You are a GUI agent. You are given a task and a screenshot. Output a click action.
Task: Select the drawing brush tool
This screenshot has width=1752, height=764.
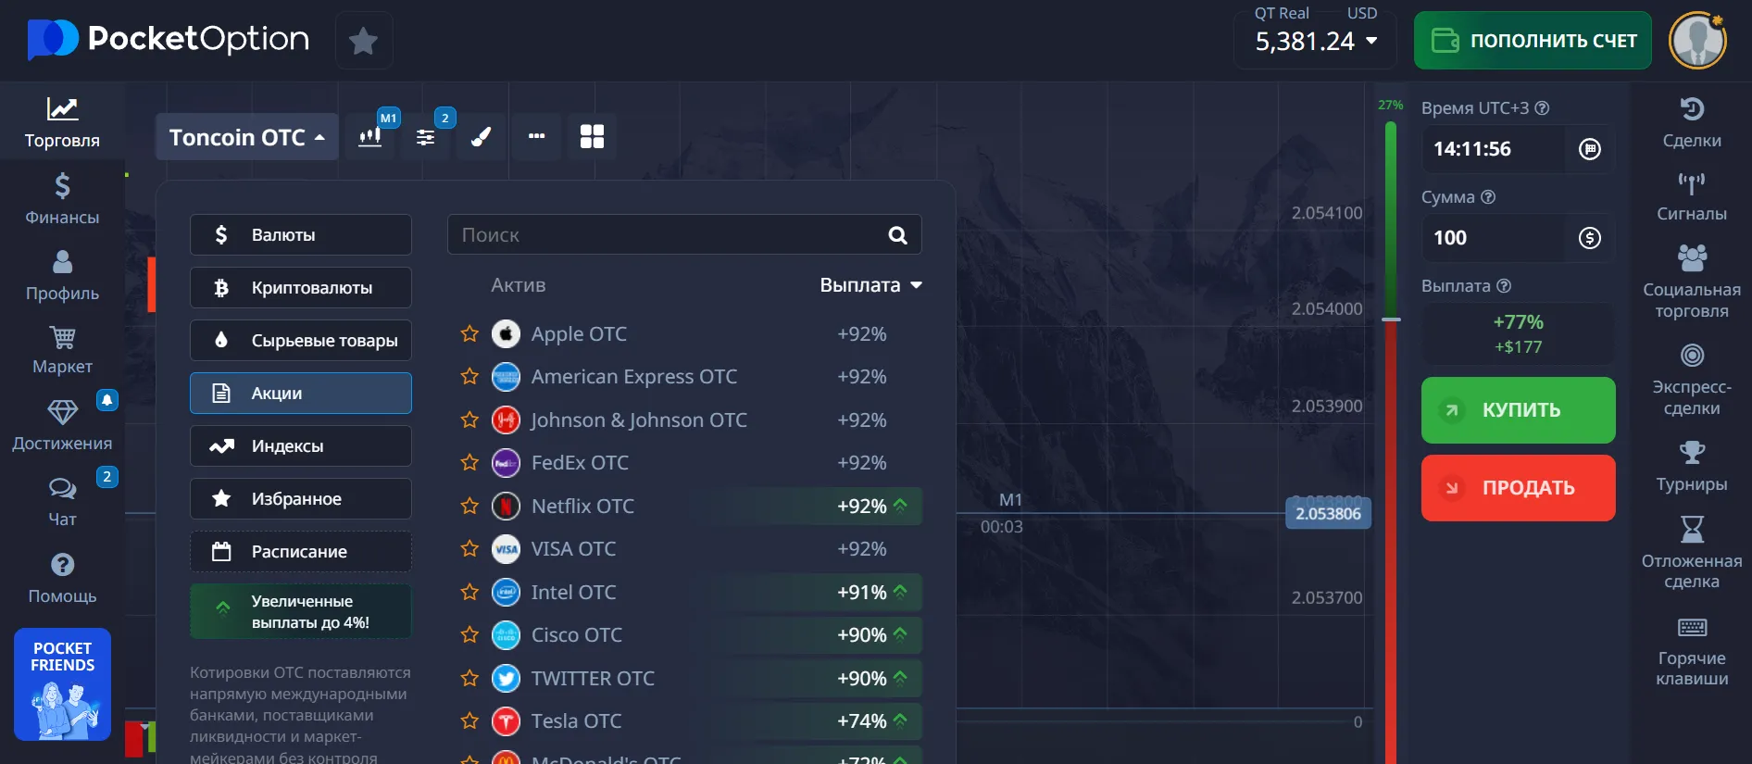(x=481, y=137)
